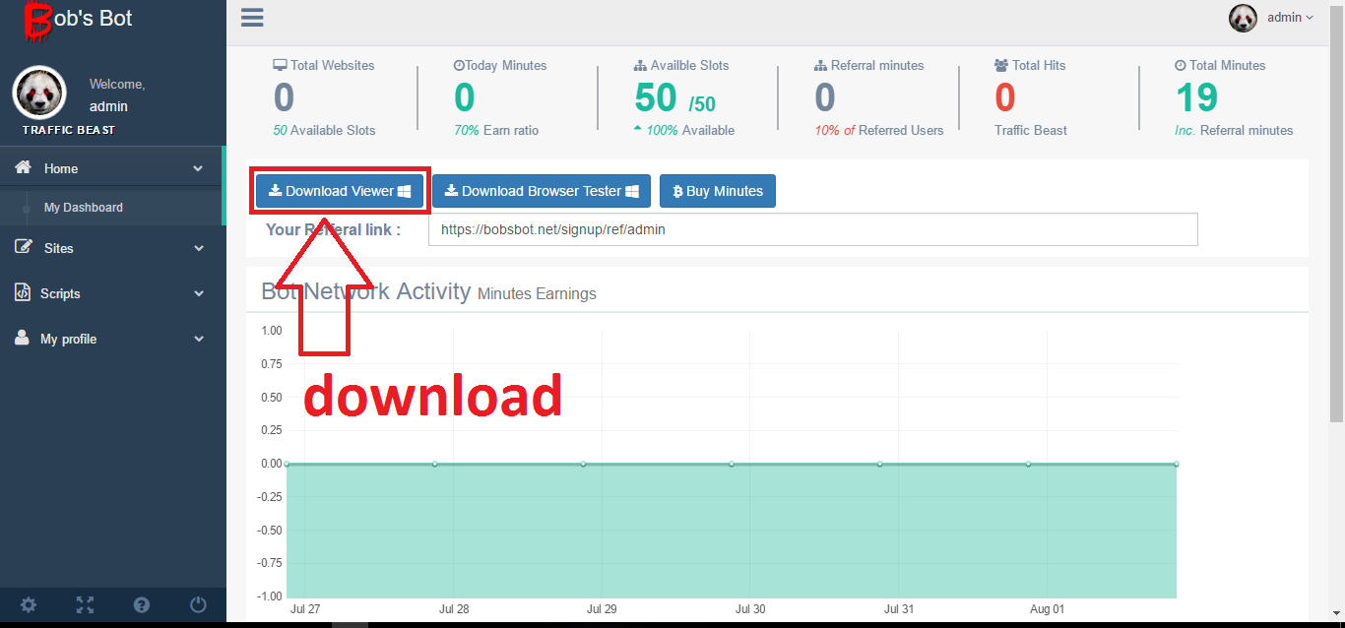Click the power/logout icon in sidebar footer
This screenshot has height=628, width=1345.
(197, 604)
